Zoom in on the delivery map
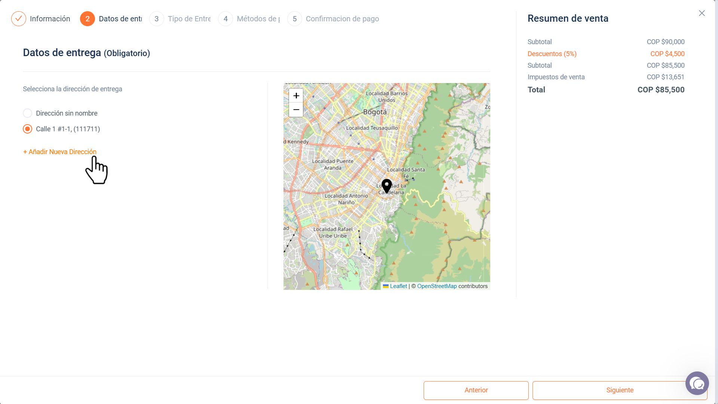The image size is (718, 404). point(296,96)
